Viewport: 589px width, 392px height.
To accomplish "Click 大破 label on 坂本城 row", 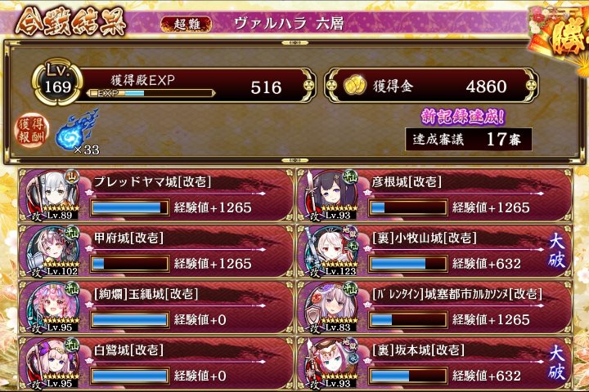I will point(556,363).
